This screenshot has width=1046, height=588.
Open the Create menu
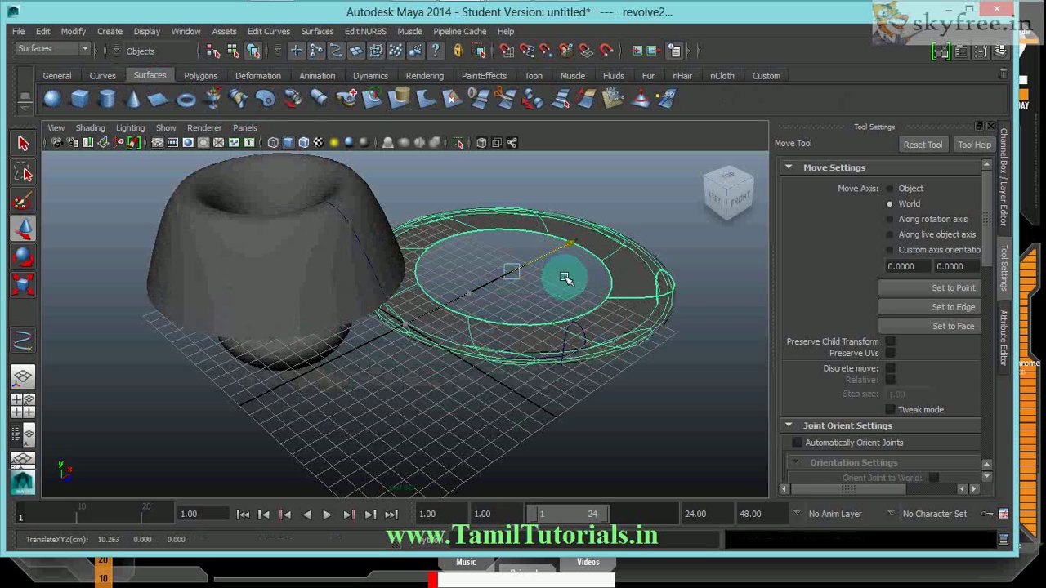tap(110, 32)
